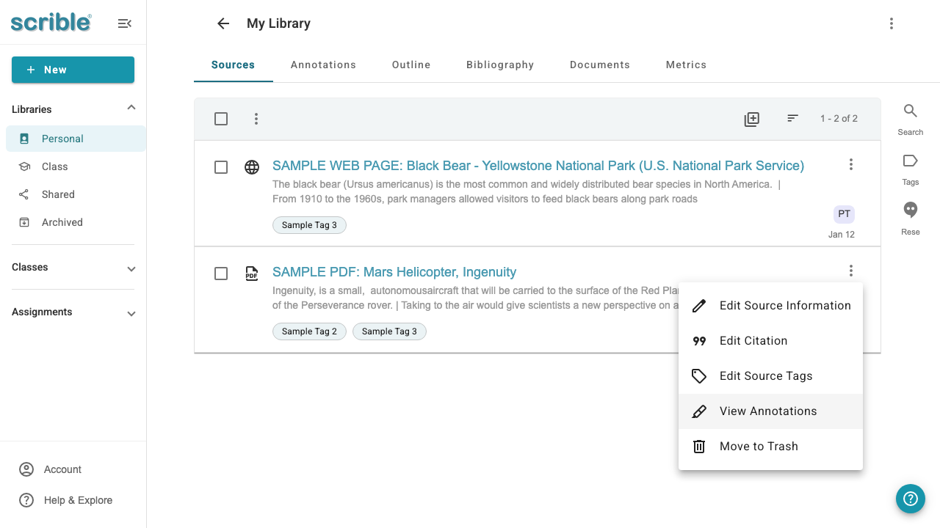Choose View Annotations from the menu
Image resolution: width=940 pixels, height=528 pixels.
[x=770, y=411]
